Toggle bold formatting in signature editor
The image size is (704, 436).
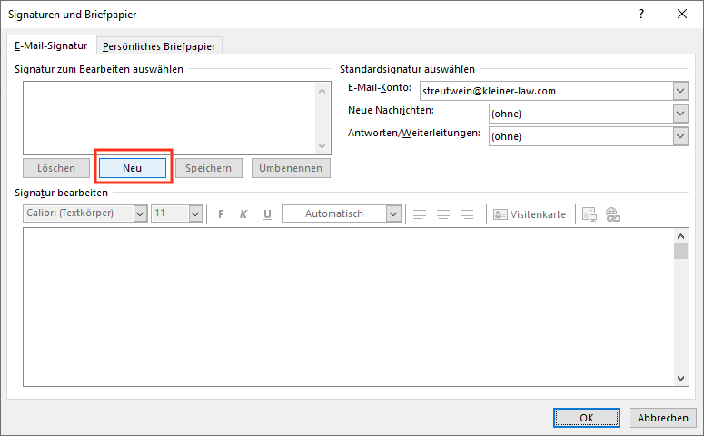point(220,214)
